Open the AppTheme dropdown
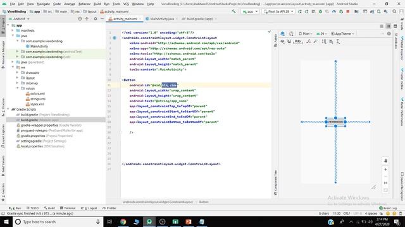The height and width of the screenshot is (227, 405). click(342, 33)
